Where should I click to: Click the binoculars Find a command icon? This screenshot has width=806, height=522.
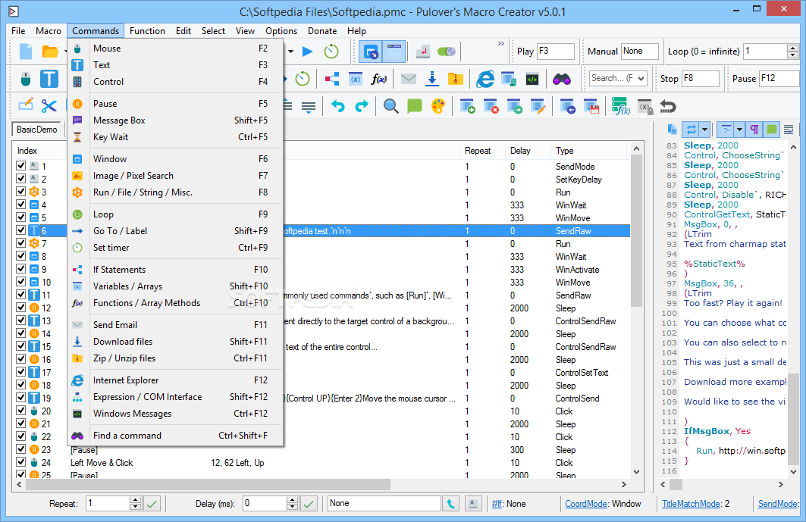561,79
